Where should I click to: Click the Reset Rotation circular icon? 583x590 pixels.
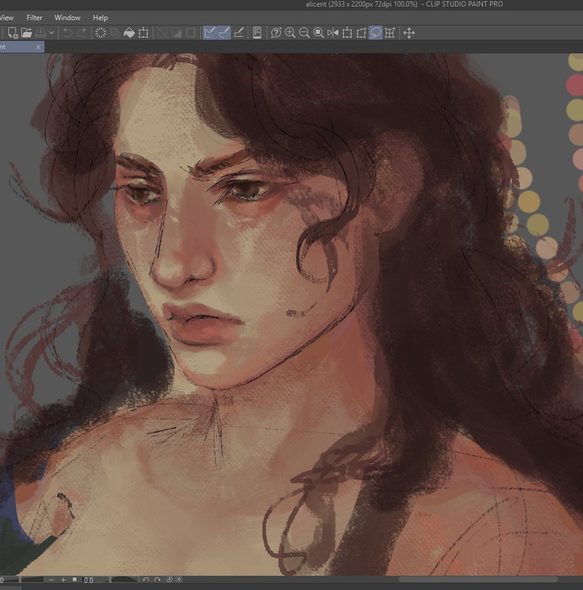pyautogui.click(x=169, y=579)
